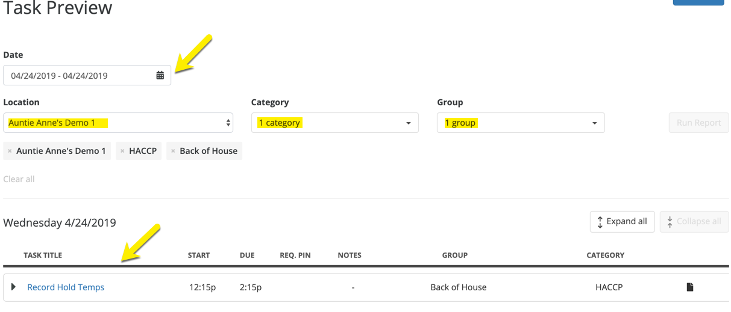This screenshot has height=312, width=731.
Task: Click the Category column header
Action: coord(605,255)
